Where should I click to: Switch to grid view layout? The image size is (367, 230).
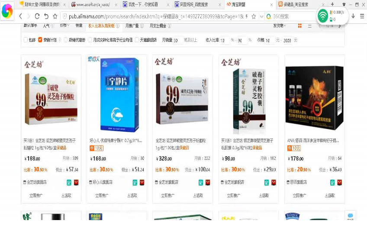point(299,26)
